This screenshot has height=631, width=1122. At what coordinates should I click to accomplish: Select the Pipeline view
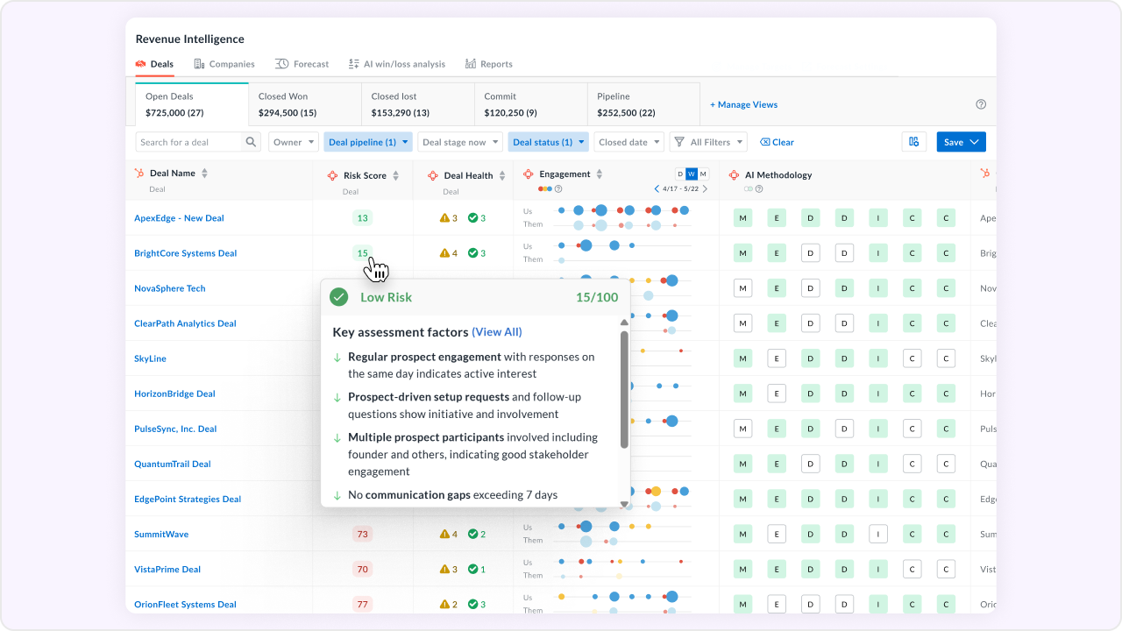[644, 104]
